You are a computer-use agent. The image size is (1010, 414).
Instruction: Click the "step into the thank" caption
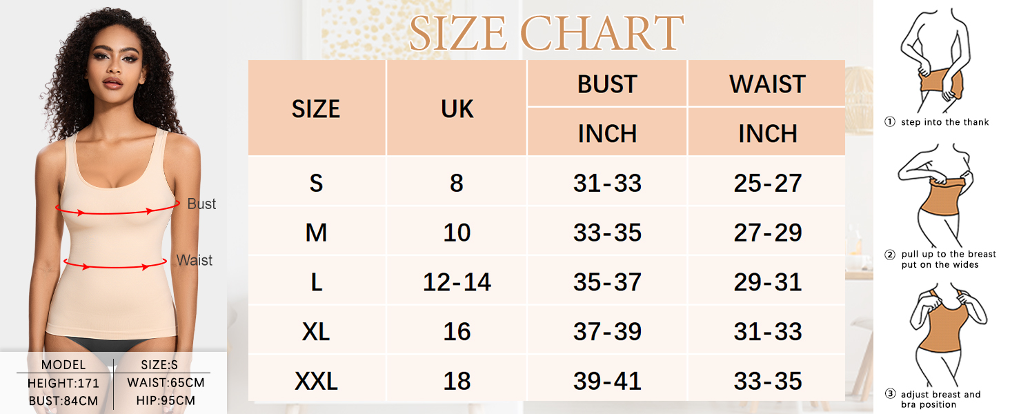(x=944, y=122)
